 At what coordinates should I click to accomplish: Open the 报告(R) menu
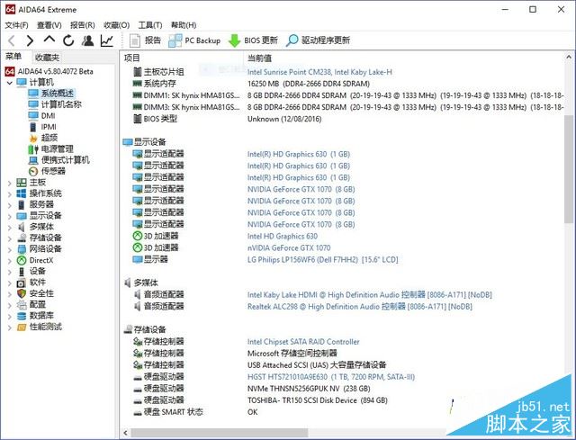point(83,25)
